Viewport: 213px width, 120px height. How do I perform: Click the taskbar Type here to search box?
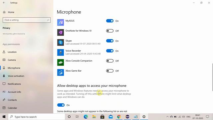(x=37, y=117)
